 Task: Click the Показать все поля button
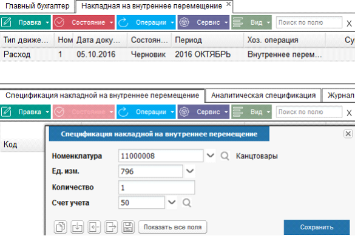172,227
